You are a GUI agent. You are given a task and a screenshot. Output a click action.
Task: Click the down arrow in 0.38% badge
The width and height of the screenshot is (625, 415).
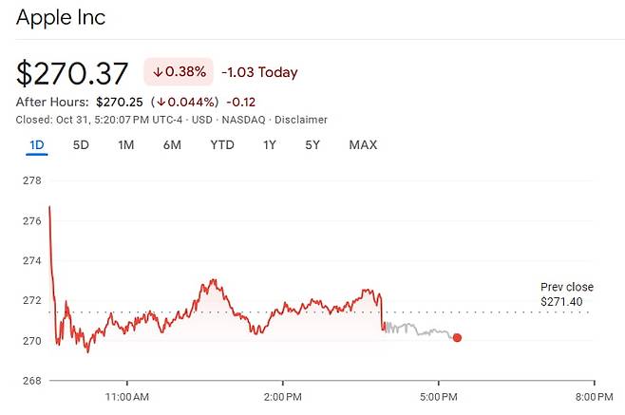158,72
